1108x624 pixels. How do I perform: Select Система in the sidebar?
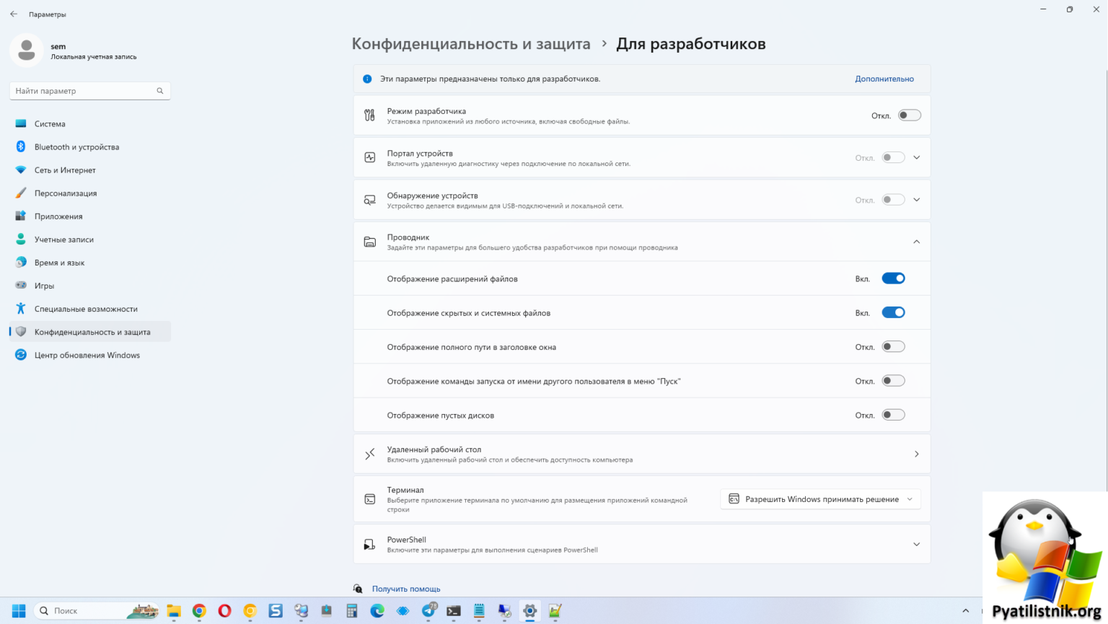point(50,124)
